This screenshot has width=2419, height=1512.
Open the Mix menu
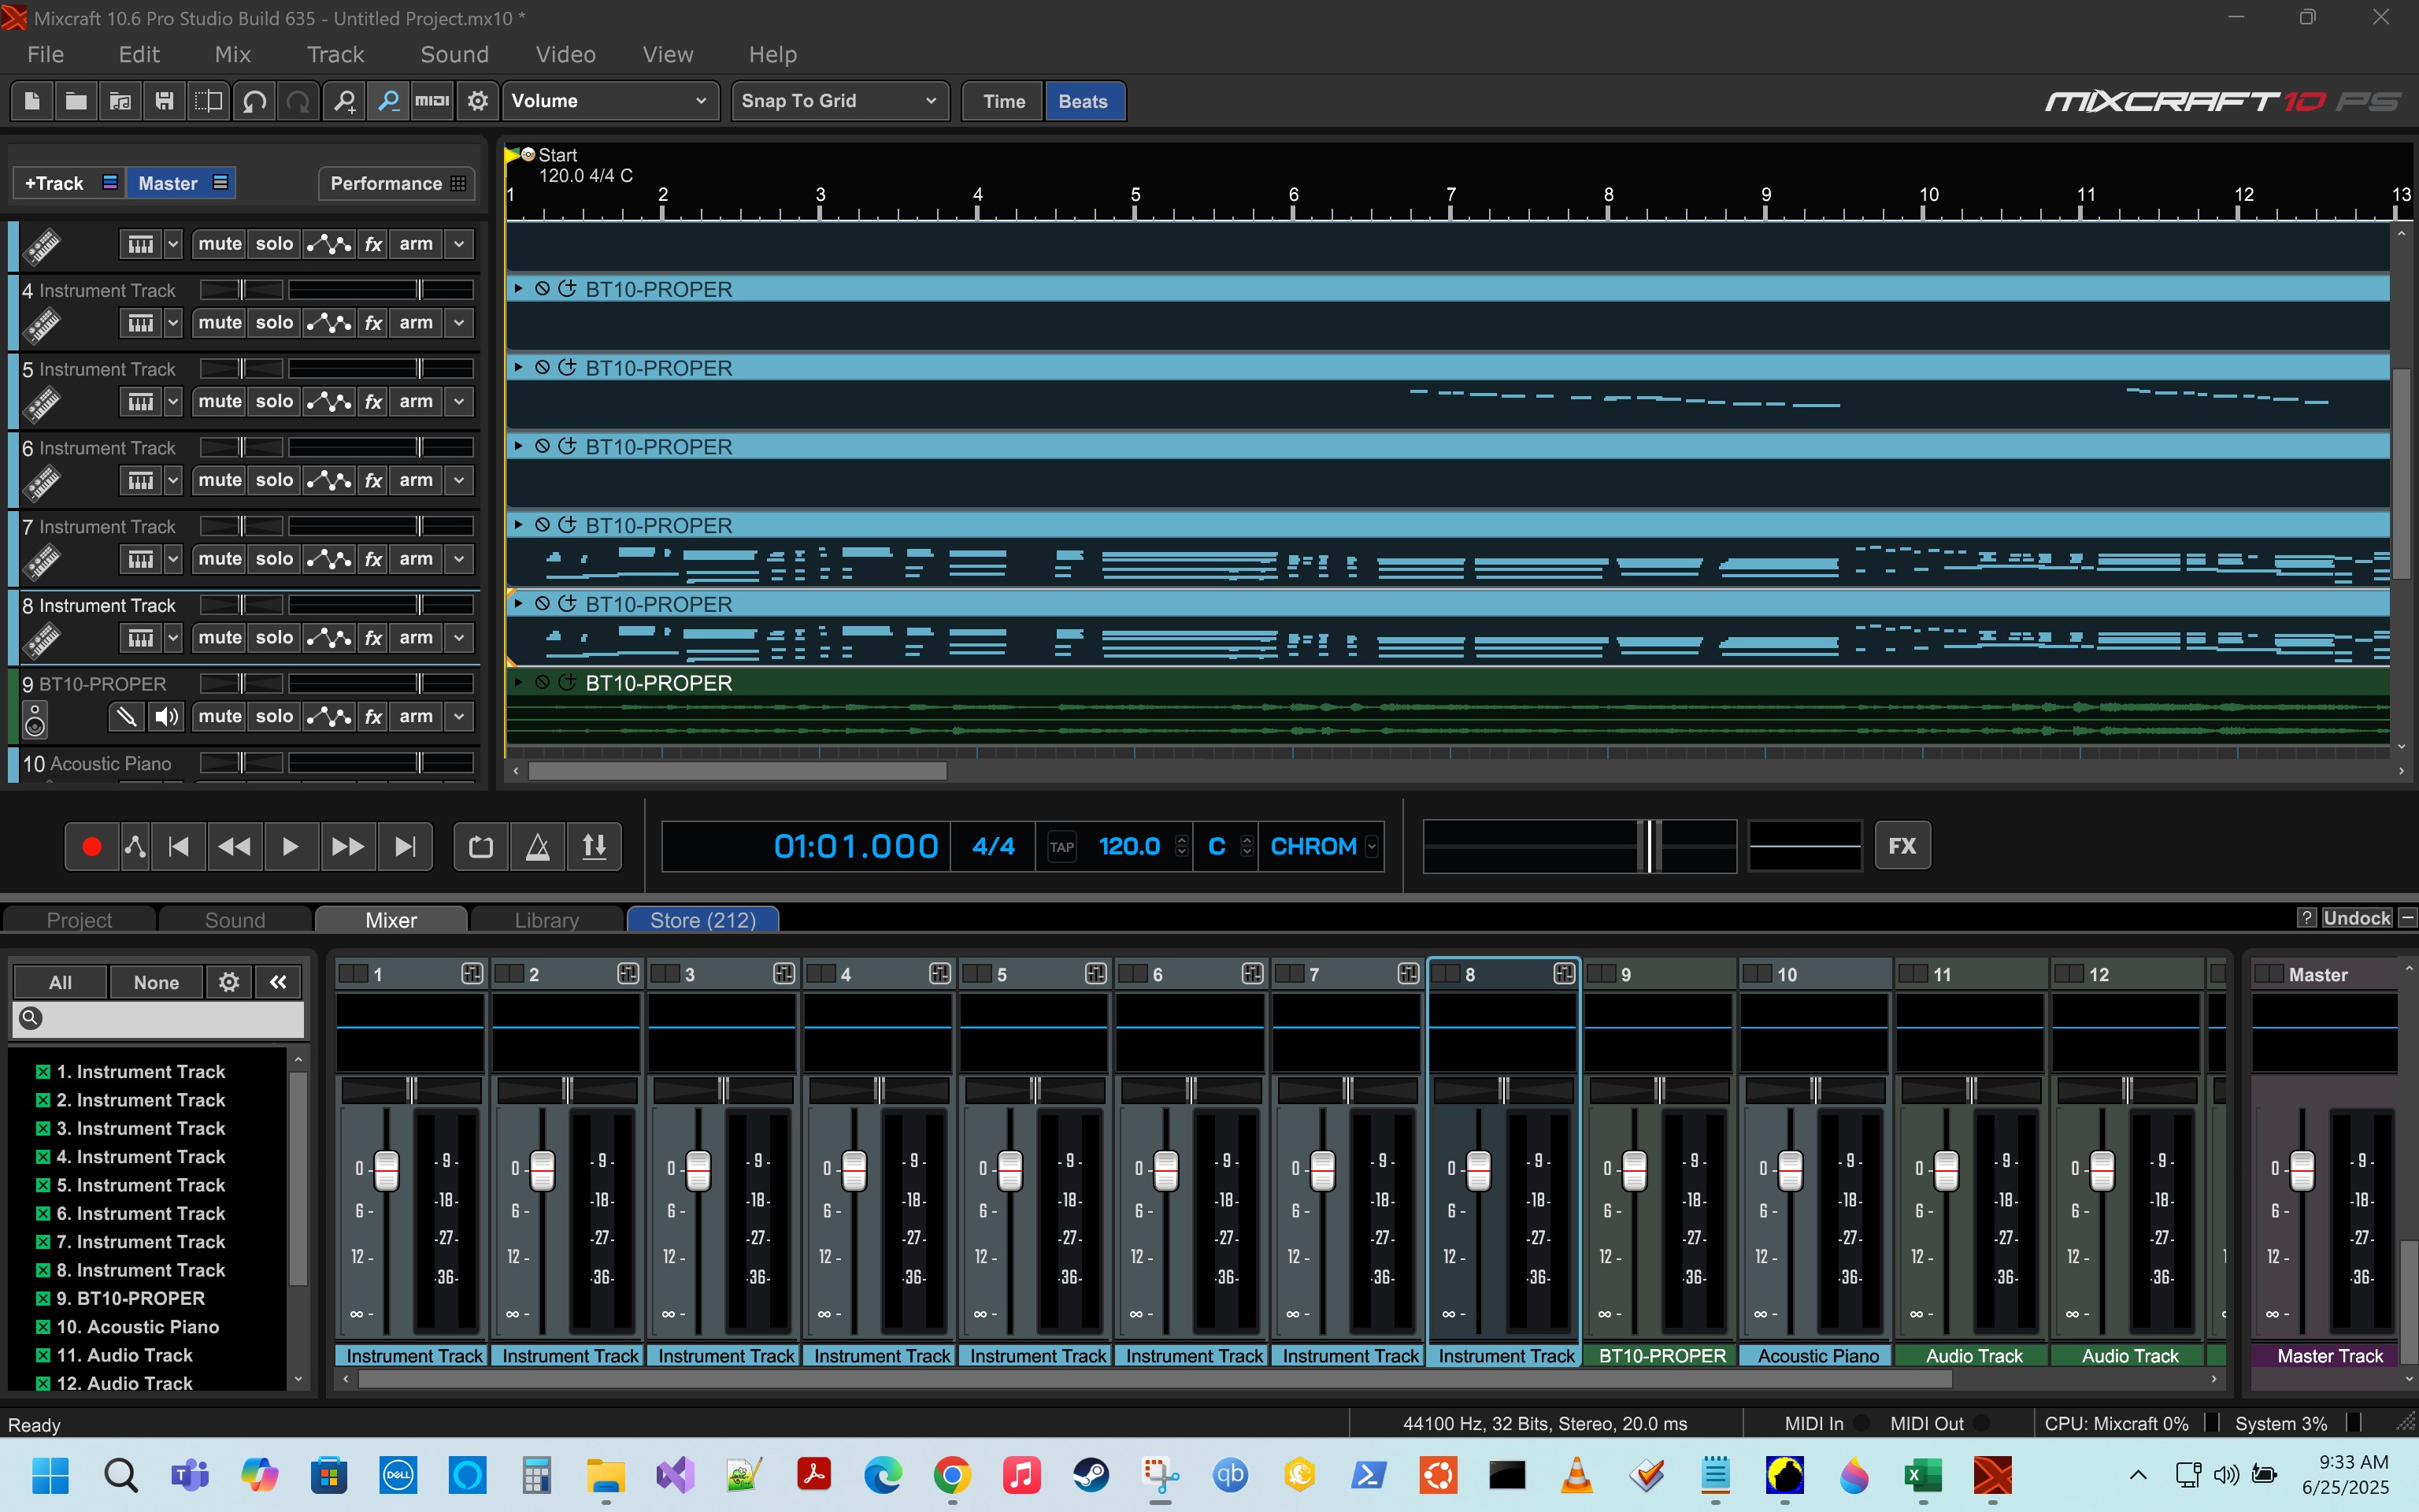click(233, 55)
